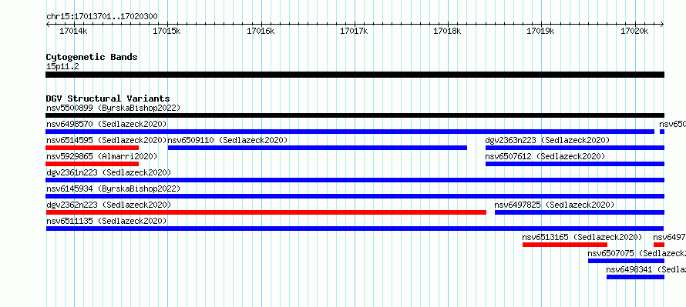Click the 17014k ruler tick label

73,31
